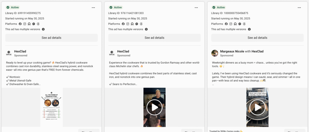Click Audience Network icon in ad 699191455990275
The image size is (309, 132).
[29, 24]
